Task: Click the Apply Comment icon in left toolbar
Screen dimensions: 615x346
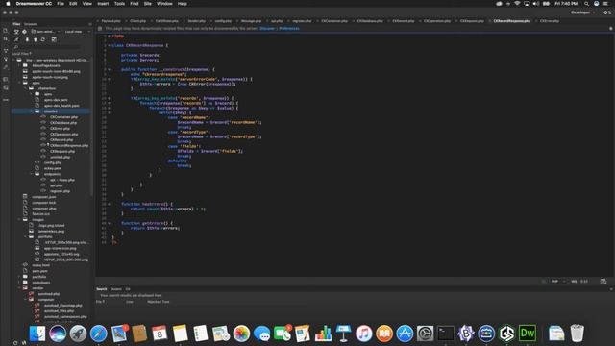Action: coord(6,79)
